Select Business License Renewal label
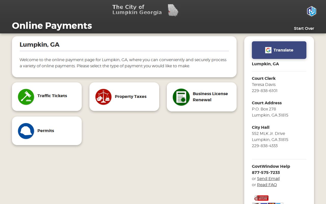The height and width of the screenshot is (204, 326). tap(210, 97)
